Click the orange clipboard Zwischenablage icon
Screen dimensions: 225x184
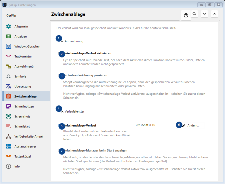point(8,96)
